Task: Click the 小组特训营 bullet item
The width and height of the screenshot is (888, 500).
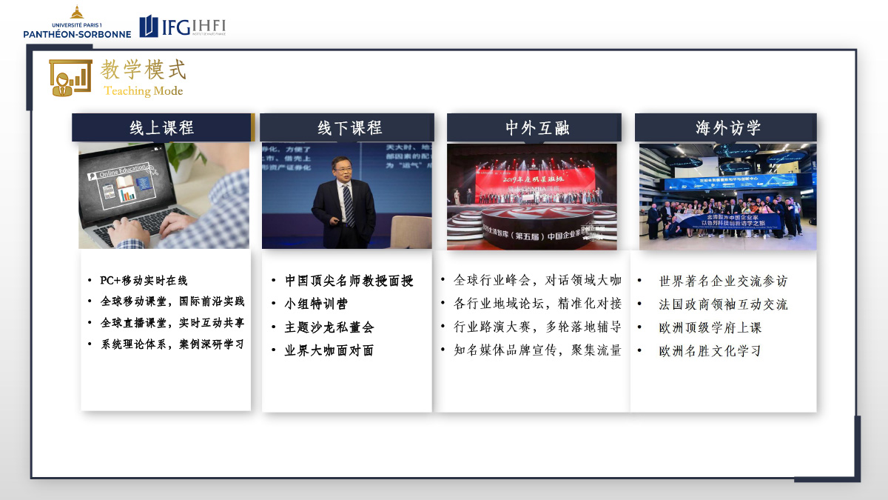Action: (316, 304)
